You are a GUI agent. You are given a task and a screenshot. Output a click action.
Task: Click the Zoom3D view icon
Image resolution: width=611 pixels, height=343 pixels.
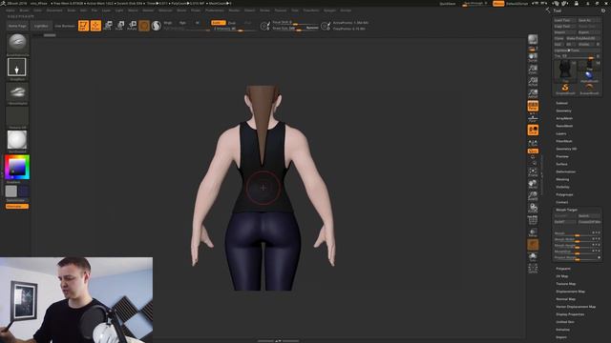[533, 195]
